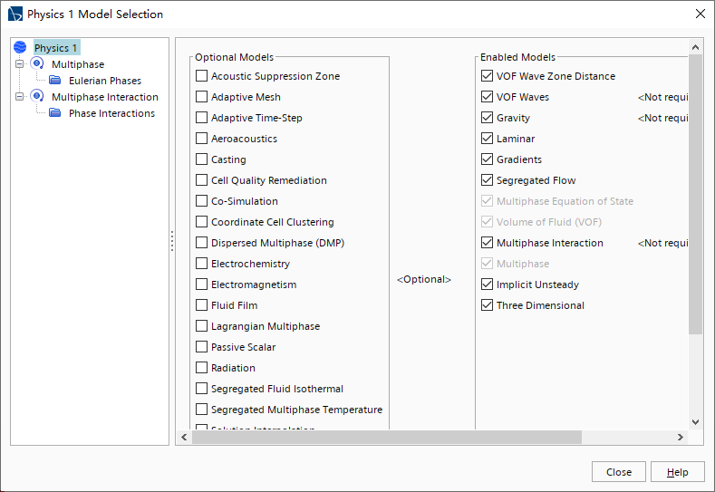Click the Eulerian Phases folder icon
Viewport: 715px width, 492px height.
(x=54, y=81)
